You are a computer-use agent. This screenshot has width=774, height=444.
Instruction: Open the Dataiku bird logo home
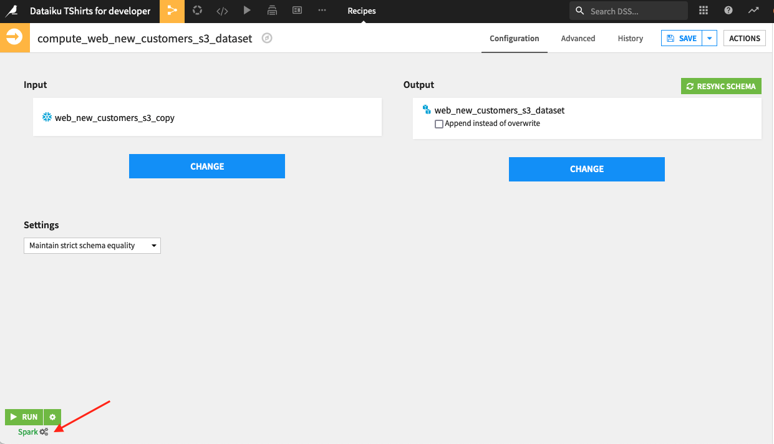pos(11,11)
